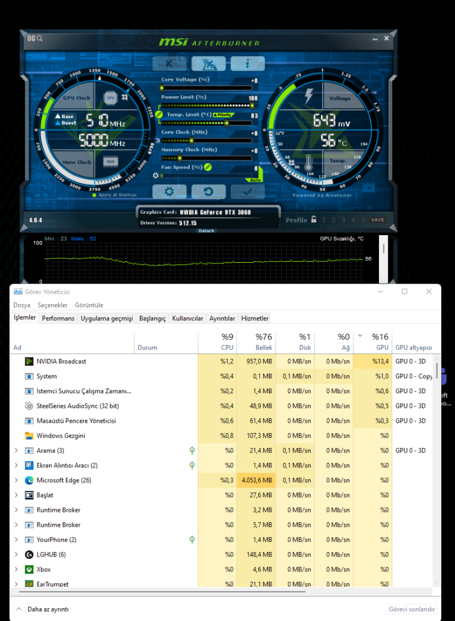The height and width of the screenshot is (621, 455).
Task: Expand the LGHUB (6) process group
Action: tap(16, 554)
